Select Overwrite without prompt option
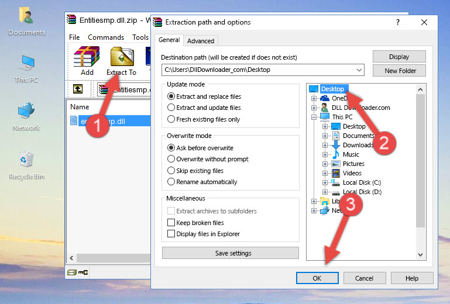450x304 pixels. click(x=208, y=159)
